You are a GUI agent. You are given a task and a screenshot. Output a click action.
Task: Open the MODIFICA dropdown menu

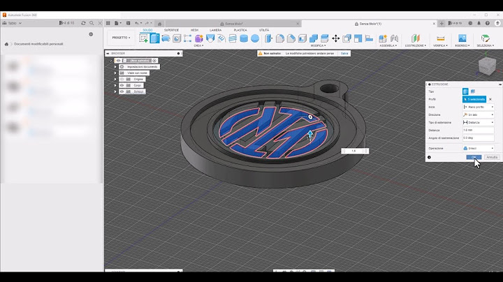tap(318, 46)
